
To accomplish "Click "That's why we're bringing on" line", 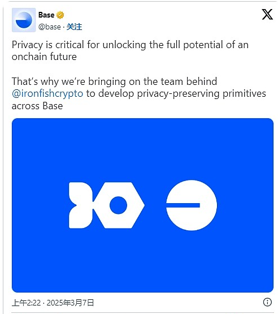I will 114,81.
